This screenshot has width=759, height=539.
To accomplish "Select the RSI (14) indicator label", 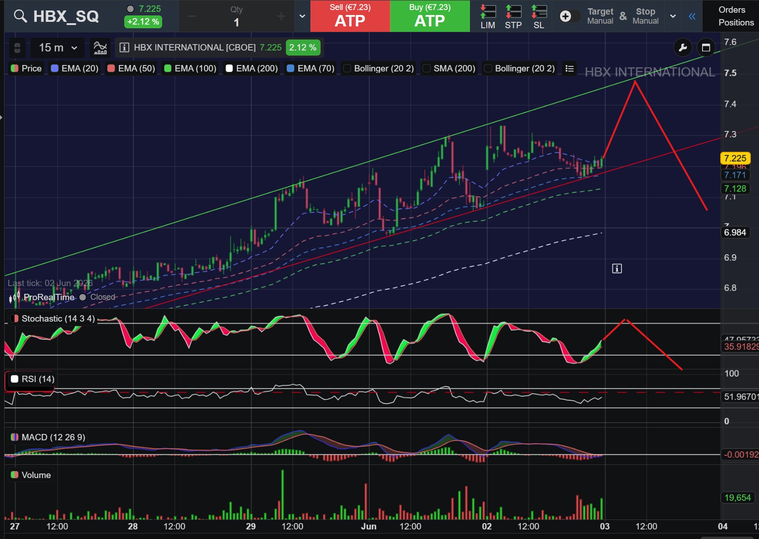I will pos(38,379).
